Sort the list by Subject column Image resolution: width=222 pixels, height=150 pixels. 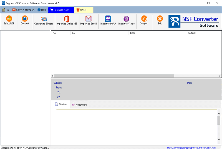click(192, 33)
